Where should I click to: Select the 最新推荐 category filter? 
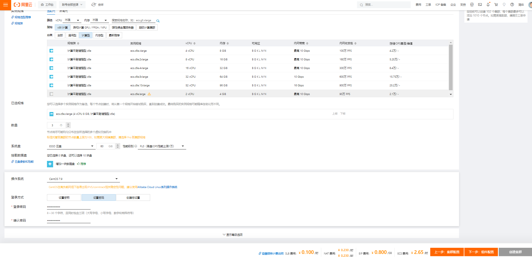(114, 35)
